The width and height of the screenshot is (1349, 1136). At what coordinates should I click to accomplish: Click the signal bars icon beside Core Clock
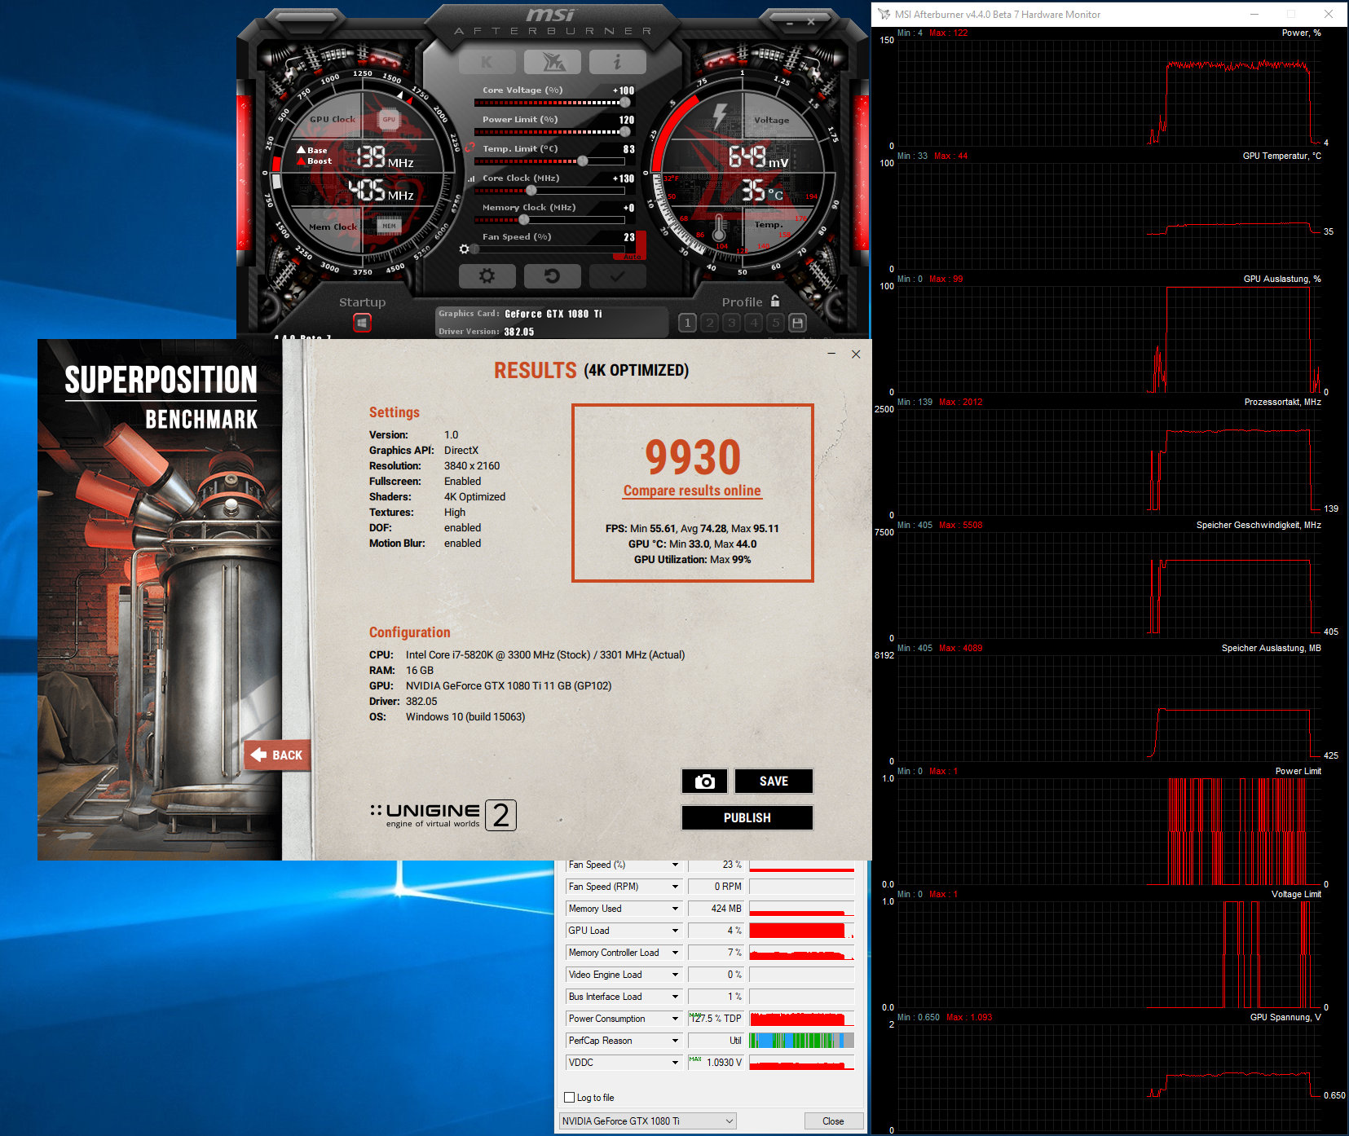(x=471, y=178)
